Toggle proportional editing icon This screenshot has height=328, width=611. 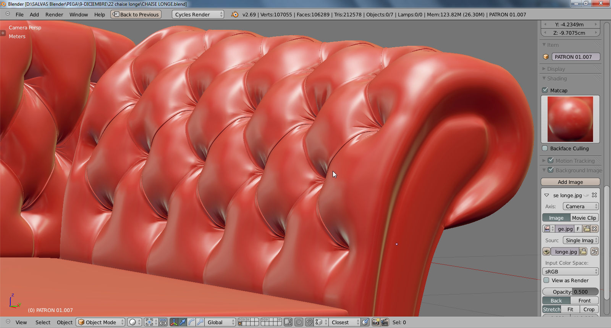[x=299, y=322]
